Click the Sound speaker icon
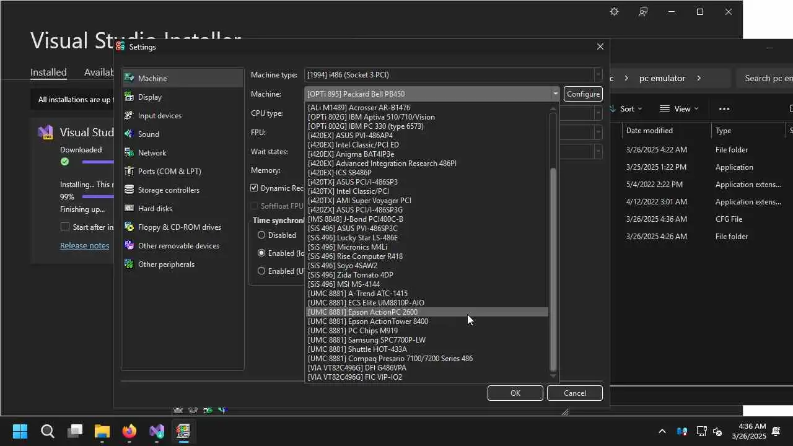Image resolution: width=793 pixels, height=446 pixels. coord(129,134)
